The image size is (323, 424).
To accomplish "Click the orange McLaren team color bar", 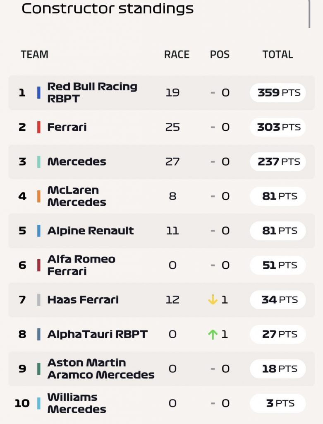I will [x=39, y=196].
